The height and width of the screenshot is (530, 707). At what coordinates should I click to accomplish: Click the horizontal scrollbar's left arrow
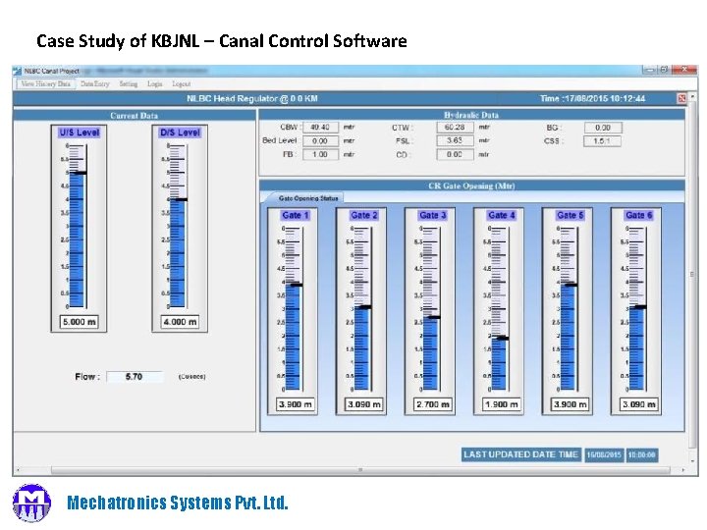18,470
